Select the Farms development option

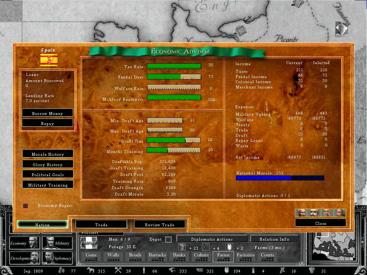pos(223,256)
